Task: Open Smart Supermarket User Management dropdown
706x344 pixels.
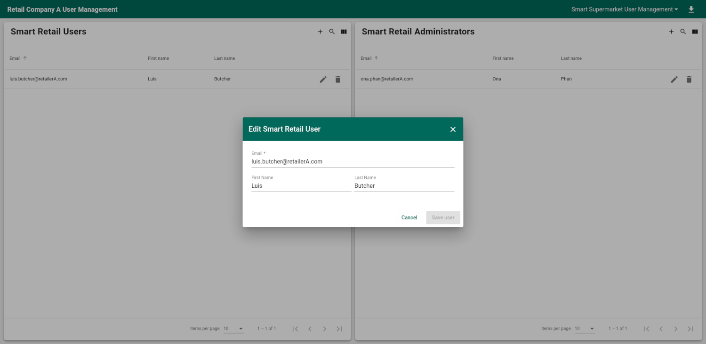Action: 625,9
